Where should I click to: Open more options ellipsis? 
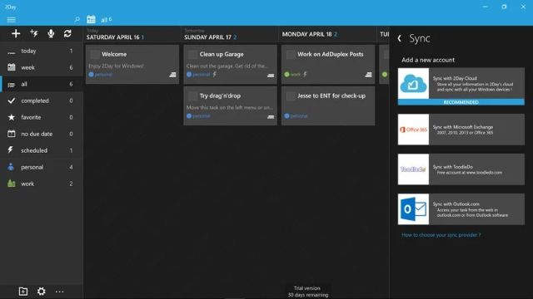(59, 292)
